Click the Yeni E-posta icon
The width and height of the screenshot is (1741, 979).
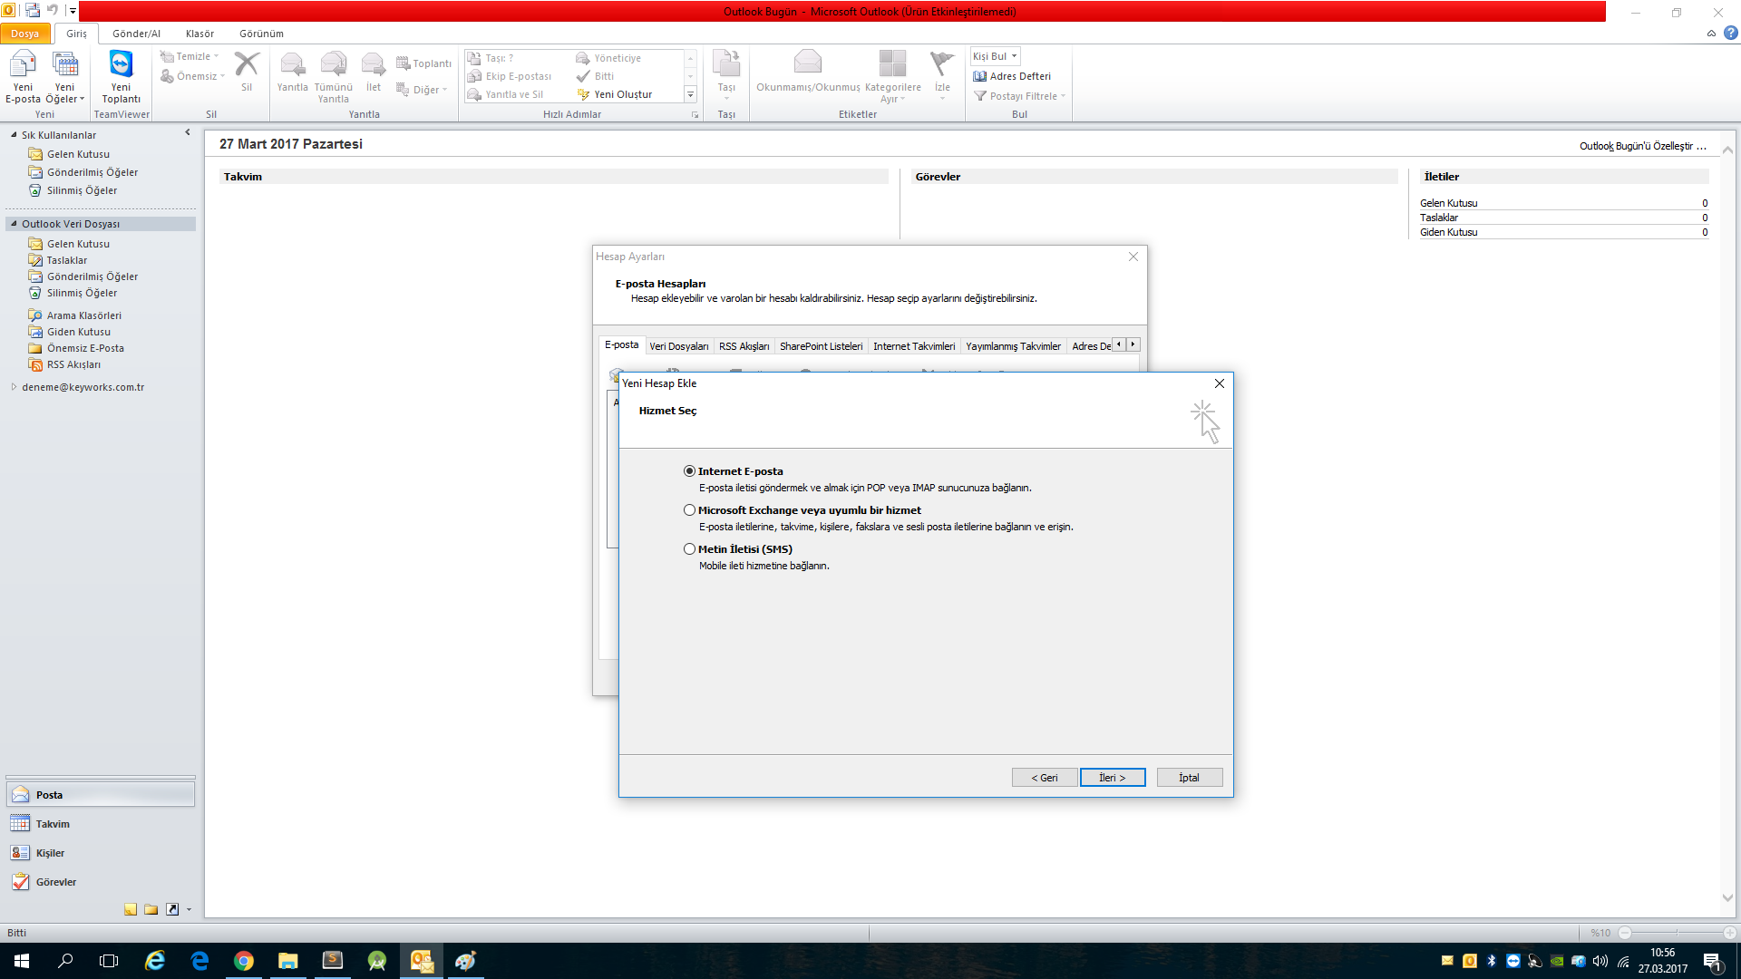click(23, 77)
